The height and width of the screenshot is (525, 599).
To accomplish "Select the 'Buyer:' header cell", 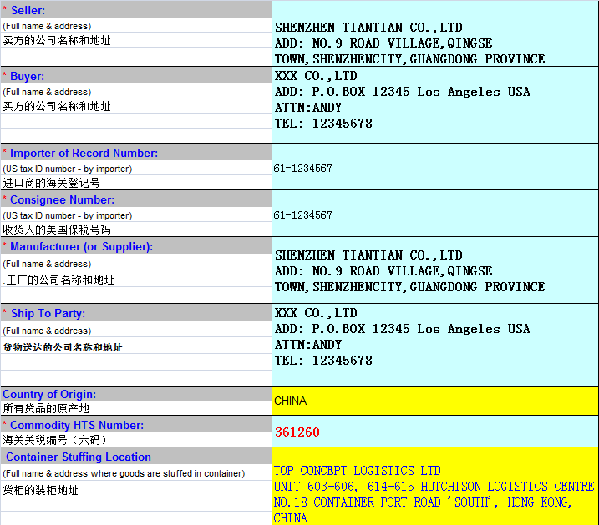I will [136, 76].
